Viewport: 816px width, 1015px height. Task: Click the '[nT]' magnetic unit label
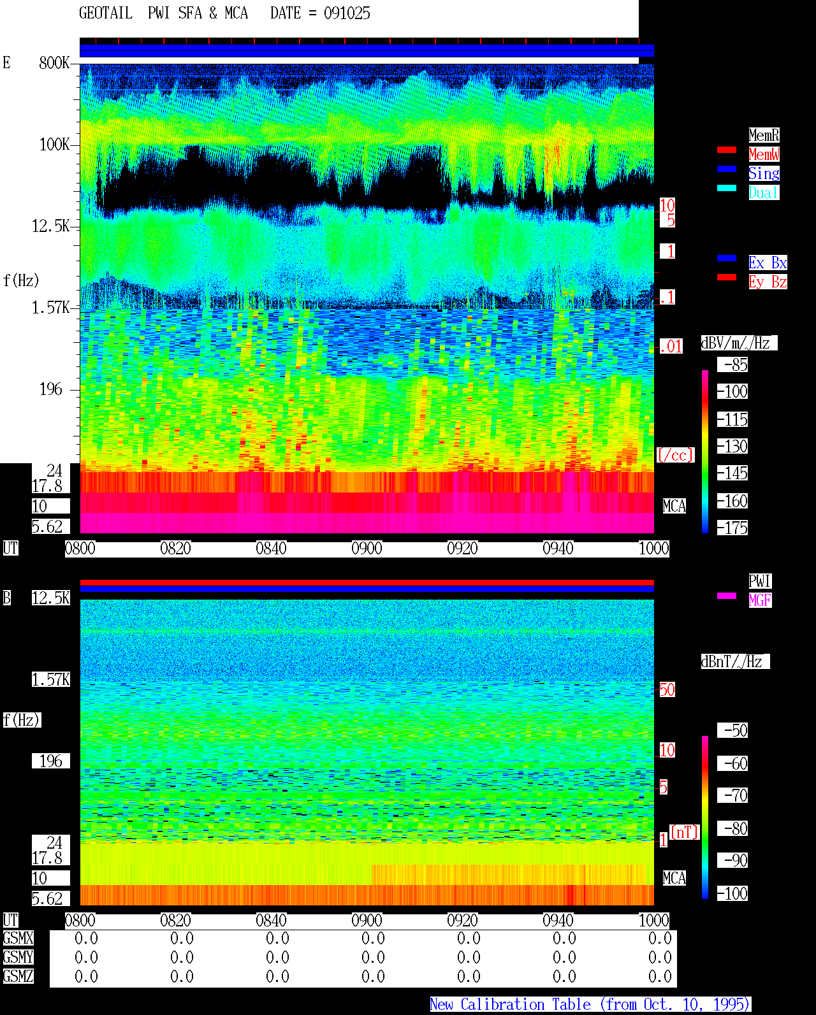685,832
